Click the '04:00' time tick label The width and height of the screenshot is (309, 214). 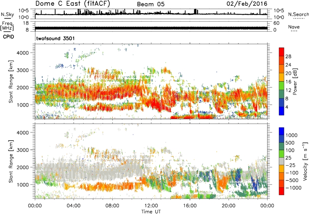pos(73,206)
